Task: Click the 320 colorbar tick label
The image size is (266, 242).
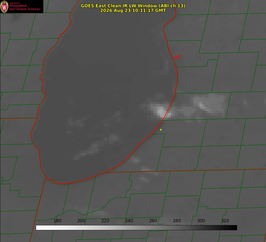Action: click(225, 221)
